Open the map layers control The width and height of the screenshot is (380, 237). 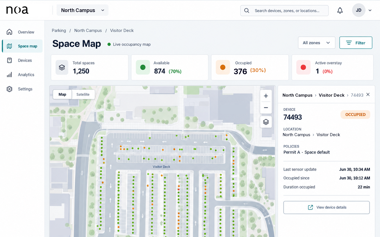tap(266, 122)
